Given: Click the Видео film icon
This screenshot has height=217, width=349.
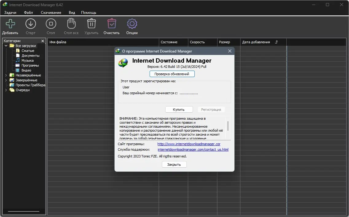Looking at the screenshot, I should [18, 70].
